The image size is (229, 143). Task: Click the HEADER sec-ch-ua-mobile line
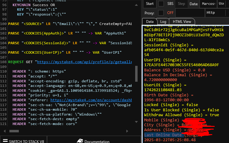pyautogui.click(x=45, y=109)
